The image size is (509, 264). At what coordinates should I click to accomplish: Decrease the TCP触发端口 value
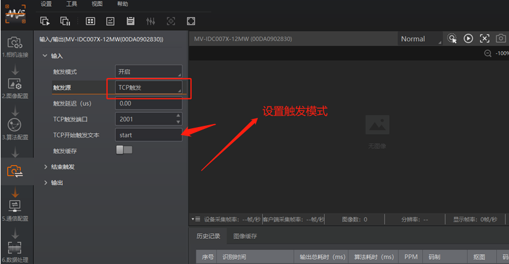[178, 122]
